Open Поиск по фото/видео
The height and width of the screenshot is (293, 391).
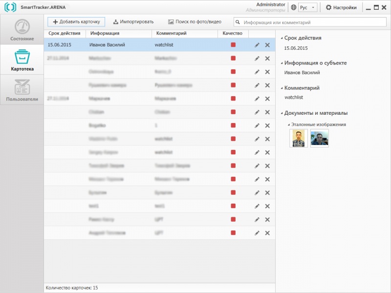click(x=195, y=22)
